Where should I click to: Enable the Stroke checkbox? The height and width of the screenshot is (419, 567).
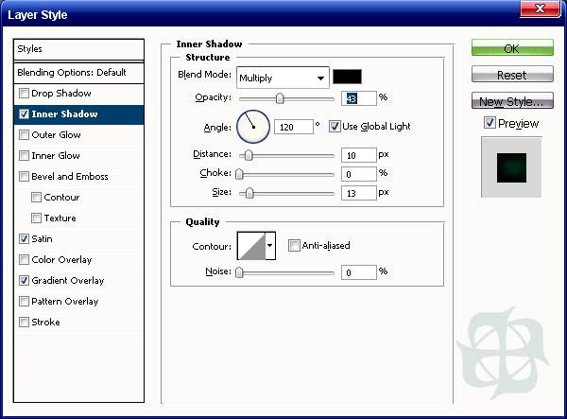(24, 322)
